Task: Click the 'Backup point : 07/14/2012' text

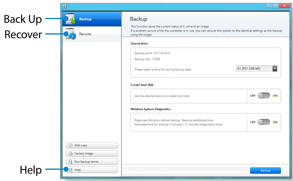Action: click(152, 53)
